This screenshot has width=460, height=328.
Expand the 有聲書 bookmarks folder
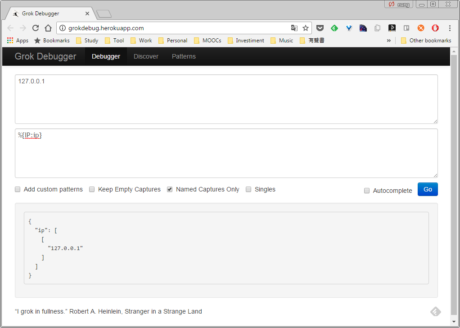(312, 41)
